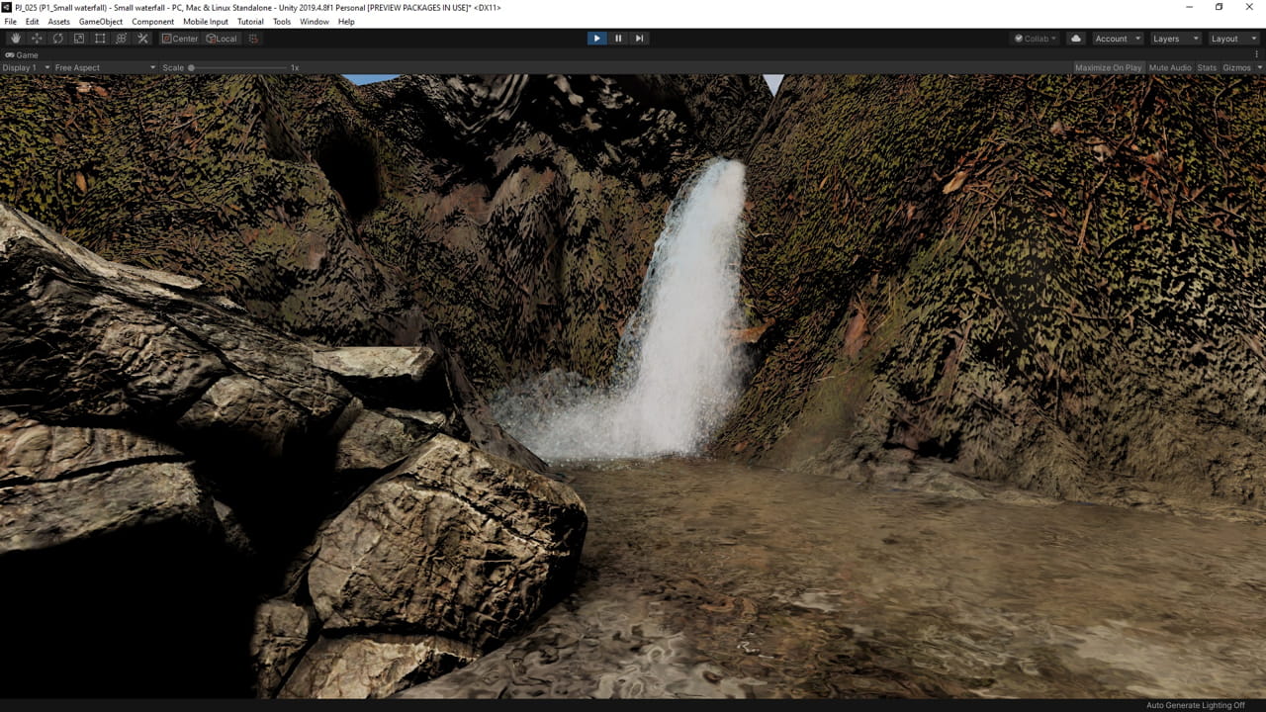This screenshot has width=1266, height=712.
Task: Select the Rect transform tool
Action: [100, 39]
